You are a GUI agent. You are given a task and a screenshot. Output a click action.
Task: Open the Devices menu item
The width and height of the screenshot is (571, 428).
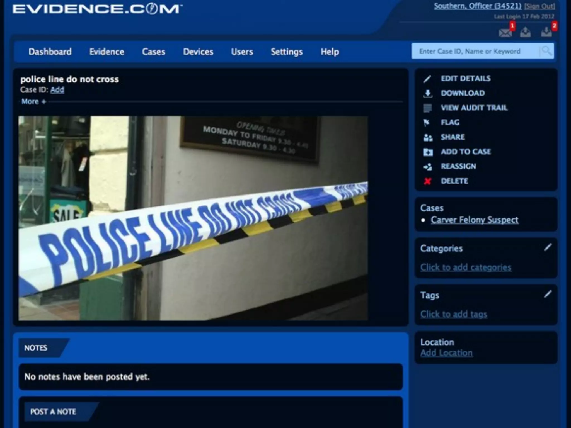pos(198,52)
